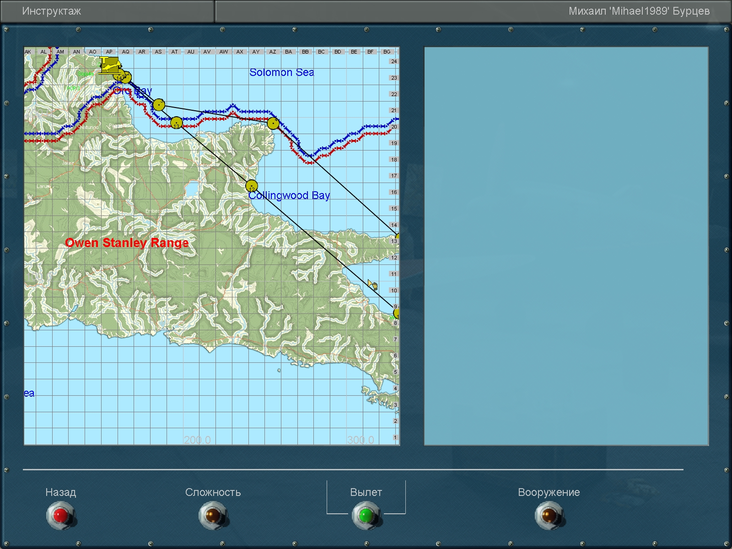Click the red Назад (Back) lamp button
This screenshot has height=549, width=732.
pyautogui.click(x=60, y=516)
